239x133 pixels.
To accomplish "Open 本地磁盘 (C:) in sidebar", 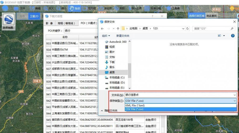I will (x=115, y=78).
